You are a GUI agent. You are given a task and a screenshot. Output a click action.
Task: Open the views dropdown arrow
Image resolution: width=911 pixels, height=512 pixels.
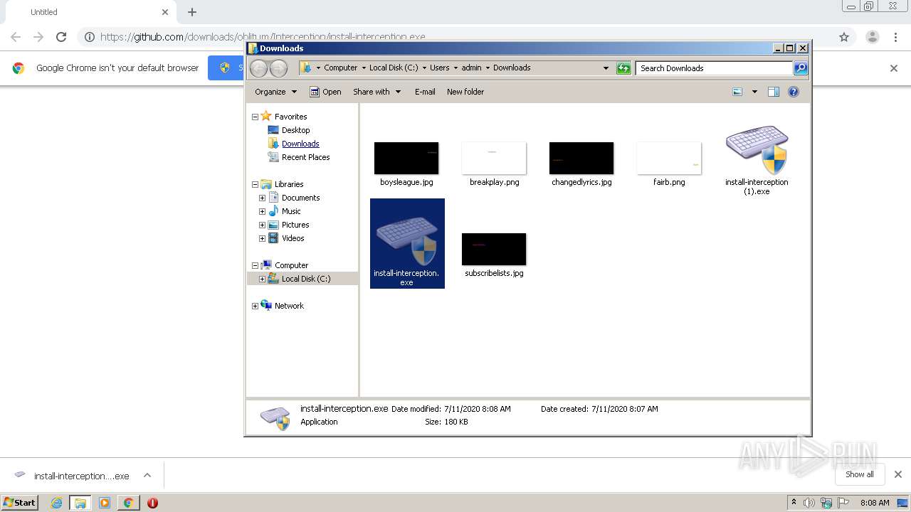(x=754, y=92)
